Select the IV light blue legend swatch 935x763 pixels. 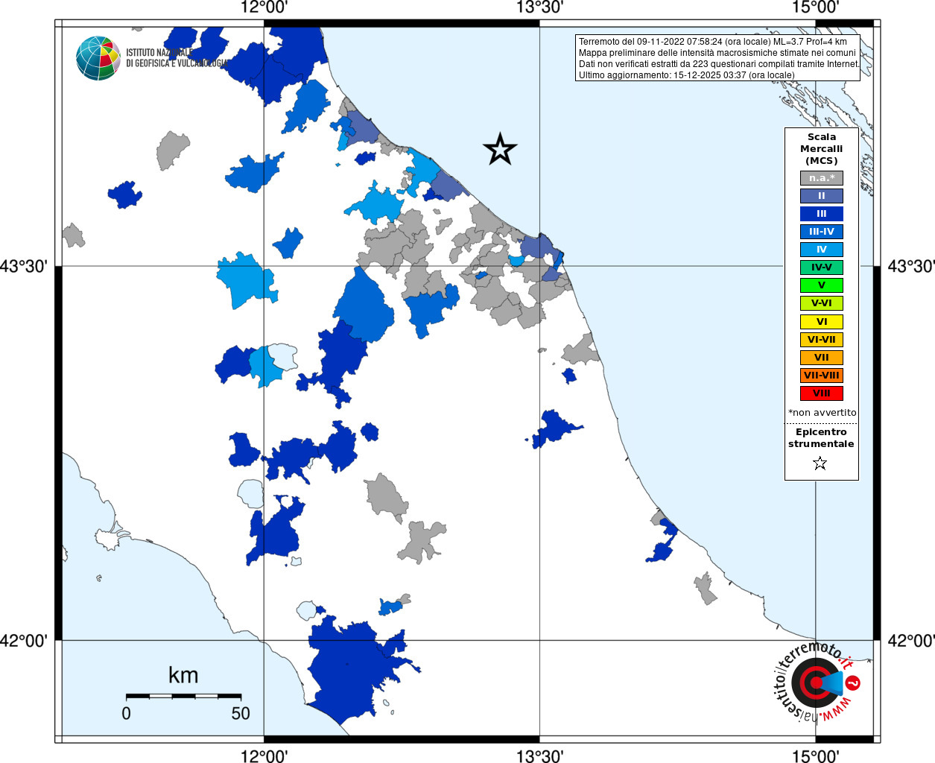[822, 250]
